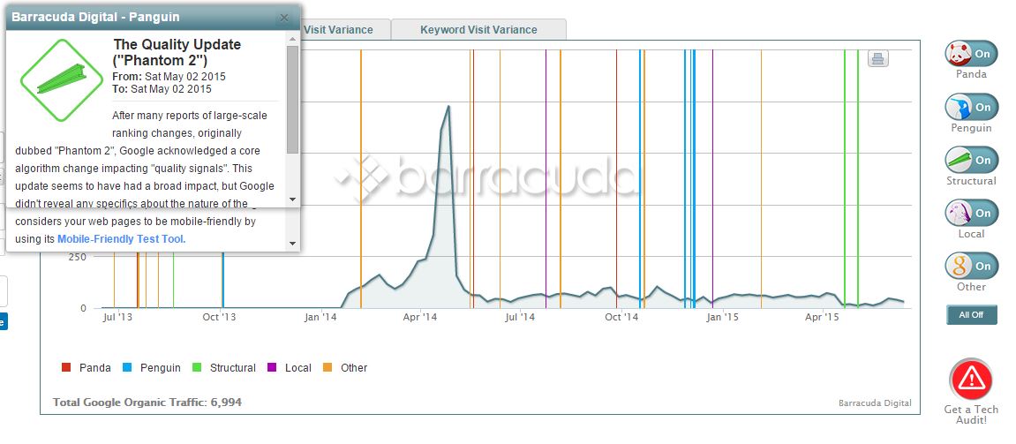Click the Panda legend label
The width and height of the screenshot is (1016, 444).
95,367
